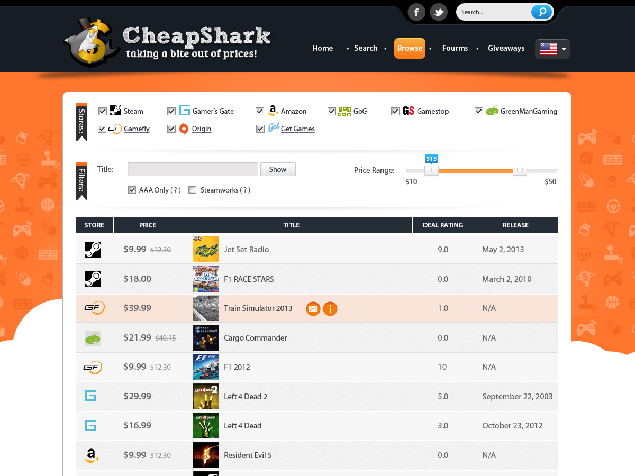
Task: Click the Show button next to Title
Action: pos(278,169)
